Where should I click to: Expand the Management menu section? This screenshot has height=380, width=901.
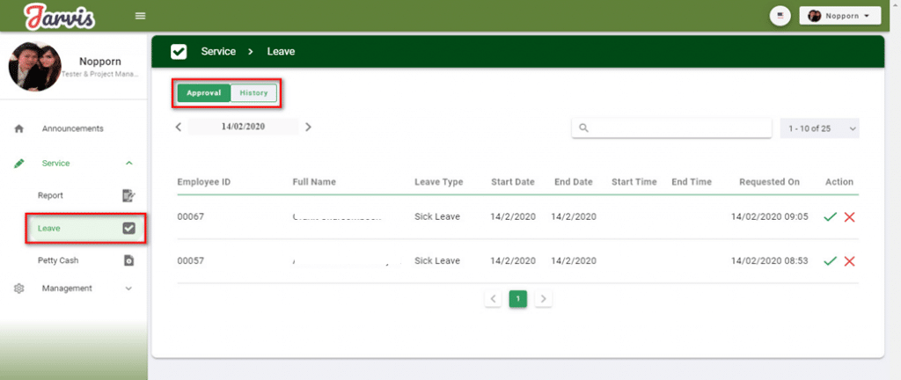129,288
